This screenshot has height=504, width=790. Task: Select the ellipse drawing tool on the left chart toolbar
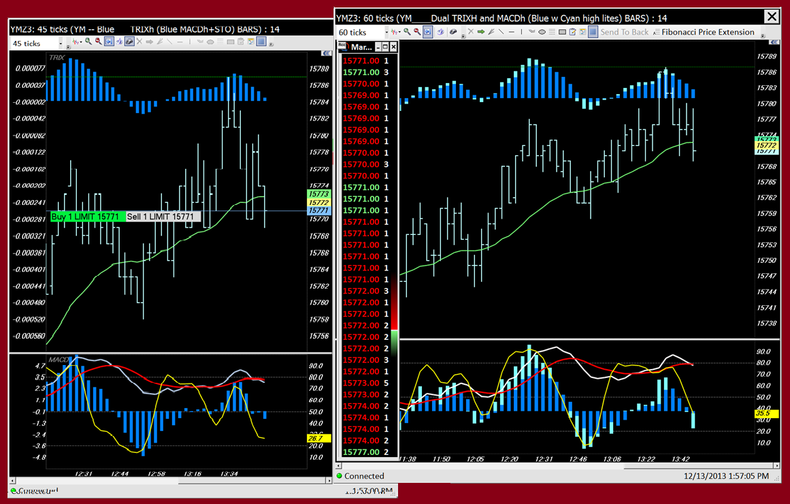tap(210, 42)
